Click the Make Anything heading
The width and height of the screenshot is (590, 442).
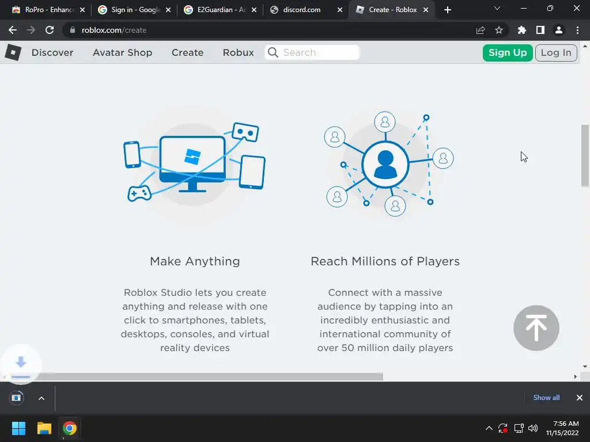[x=195, y=261]
